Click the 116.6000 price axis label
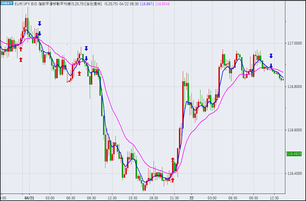This screenshot has height=201, width=306. [x=294, y=130]
